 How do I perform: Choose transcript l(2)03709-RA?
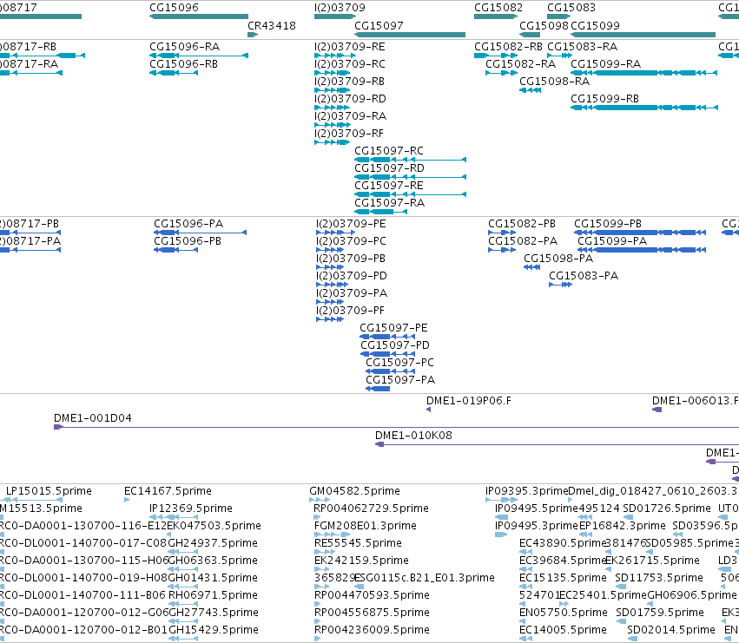[350, 116]
